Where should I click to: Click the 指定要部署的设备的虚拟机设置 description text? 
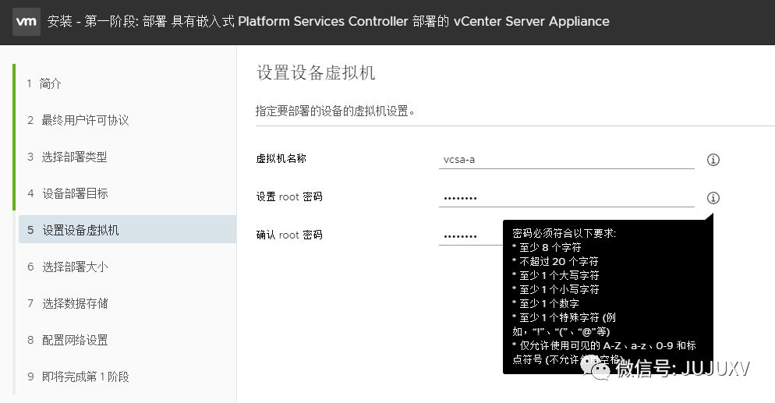point(334,111)
